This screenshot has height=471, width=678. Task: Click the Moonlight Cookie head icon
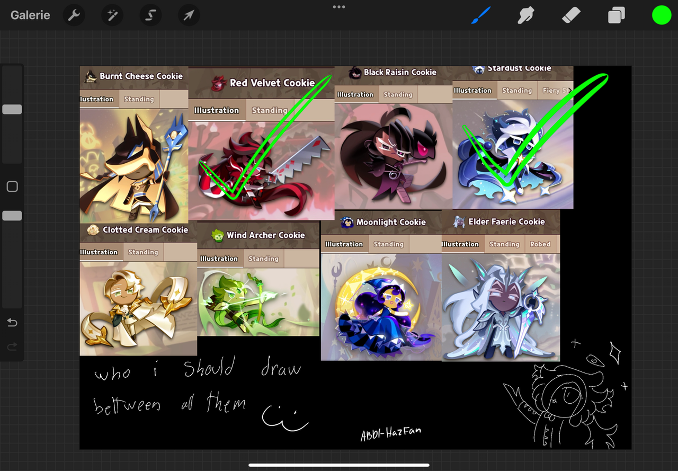point(347,222)
